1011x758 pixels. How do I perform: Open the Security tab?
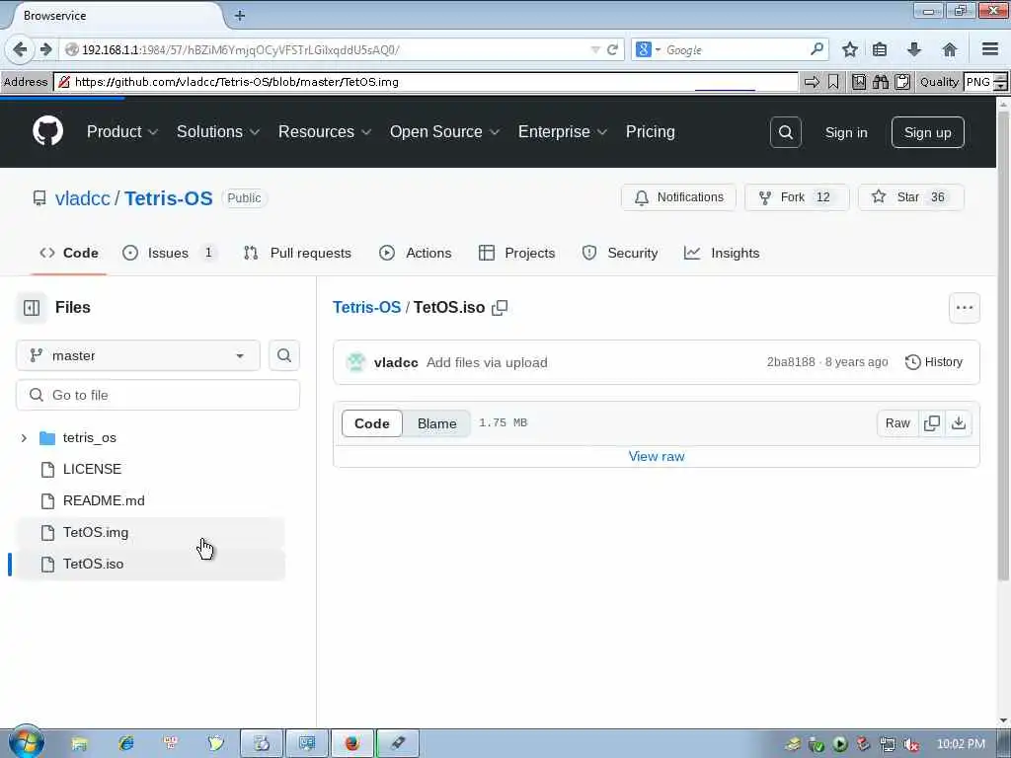point(620,254)
